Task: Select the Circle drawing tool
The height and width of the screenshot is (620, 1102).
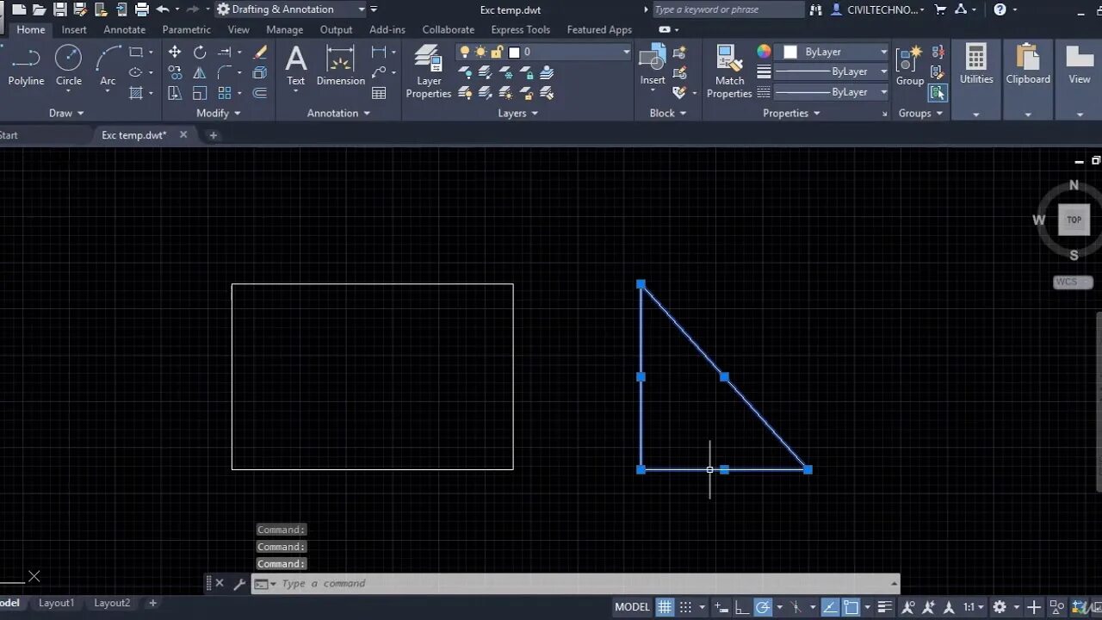Action: 69,66
